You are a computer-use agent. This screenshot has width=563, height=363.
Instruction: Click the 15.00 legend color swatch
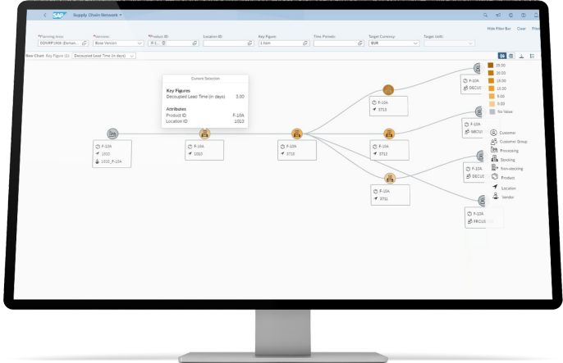pyautogui.click(x=491, y=80)
